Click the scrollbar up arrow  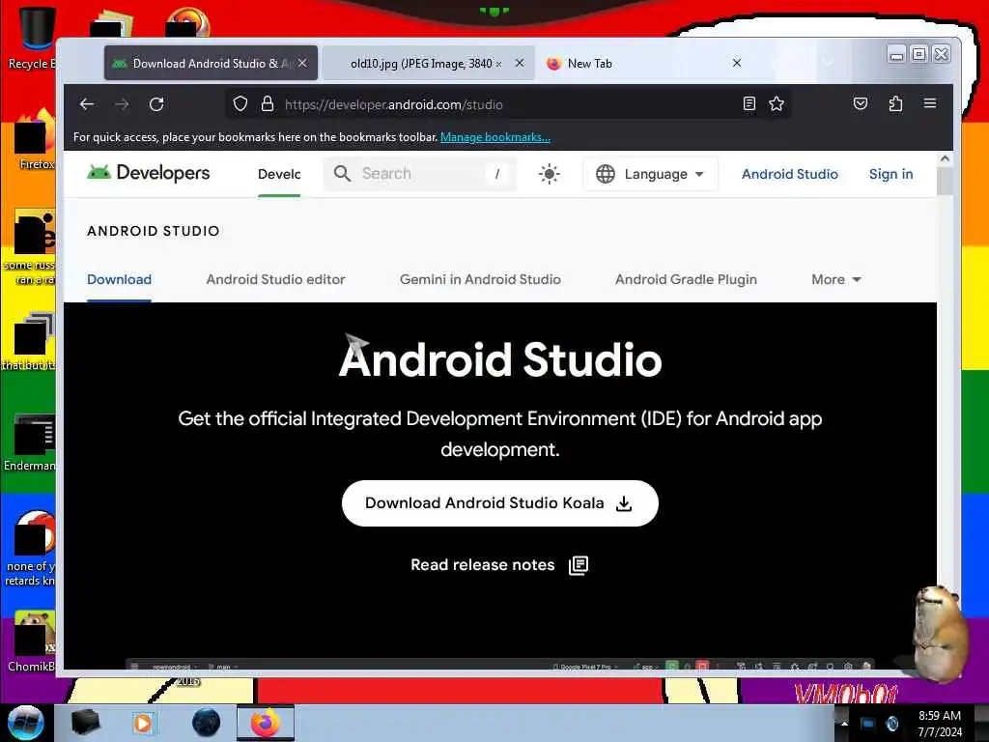[x=945, y=159]
